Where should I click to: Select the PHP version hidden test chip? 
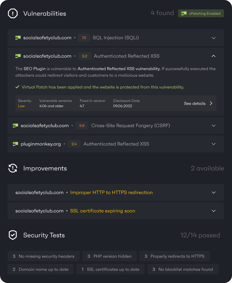click(109, 256)
